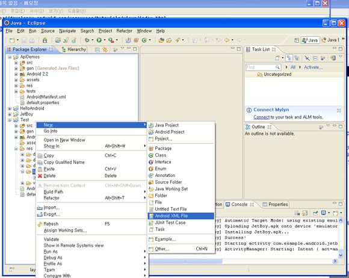Click the External Tools run icon
This screenshot has height=278, width=349.
point(111,40)
